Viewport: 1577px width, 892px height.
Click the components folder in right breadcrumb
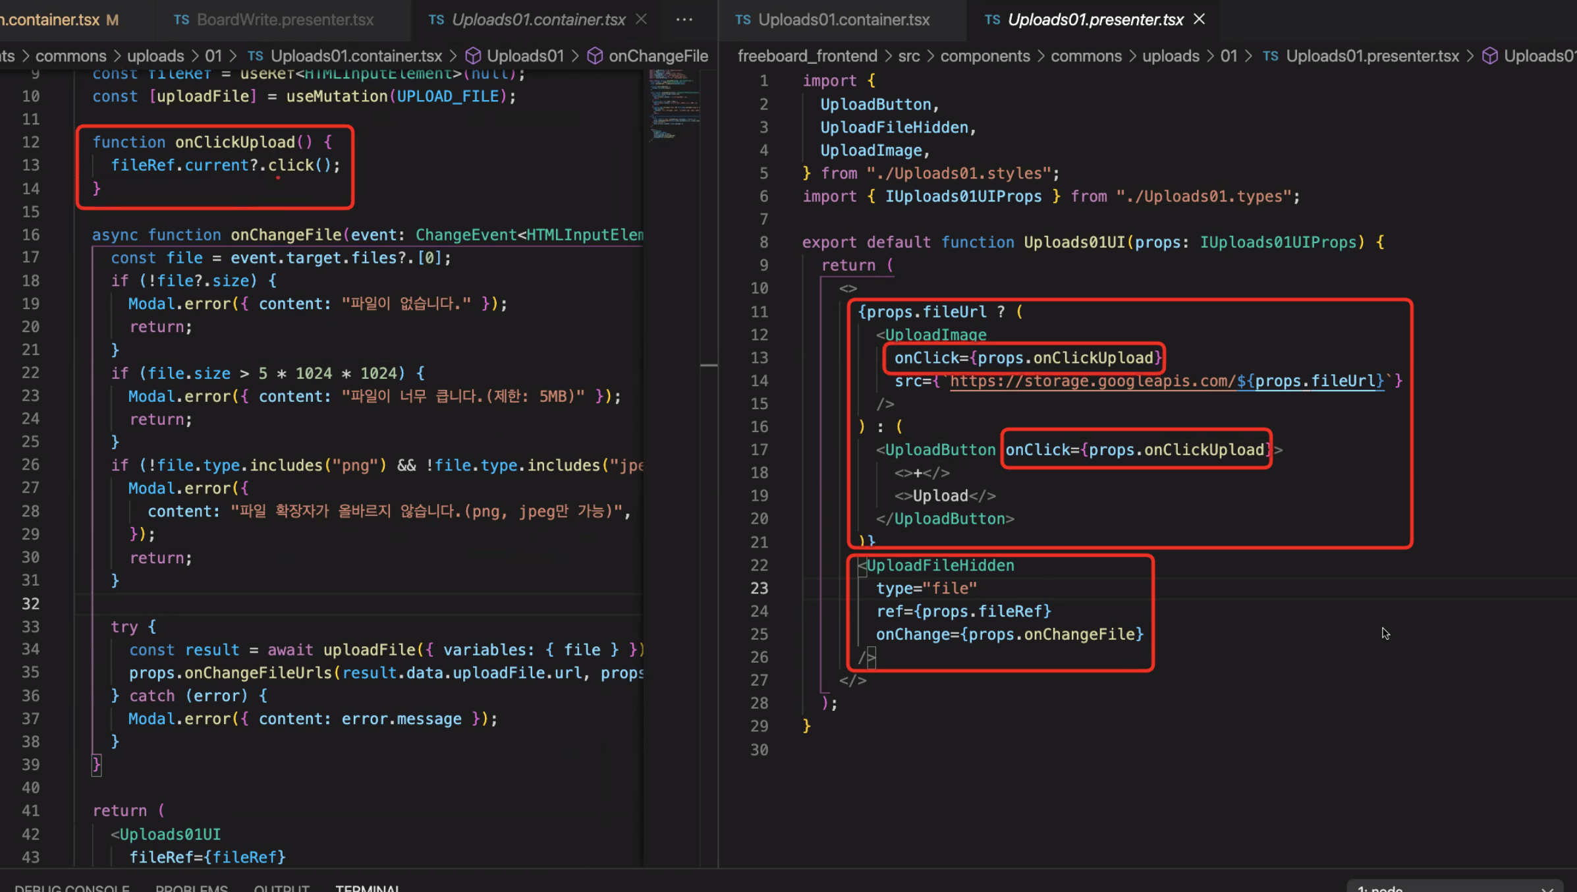pyautogui.click(x=984, y=56)
